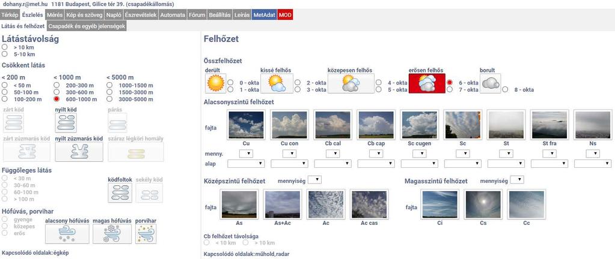Choose the '< 50 m' visibility option
The image size is (615, 259).
(x=5, y=85)
